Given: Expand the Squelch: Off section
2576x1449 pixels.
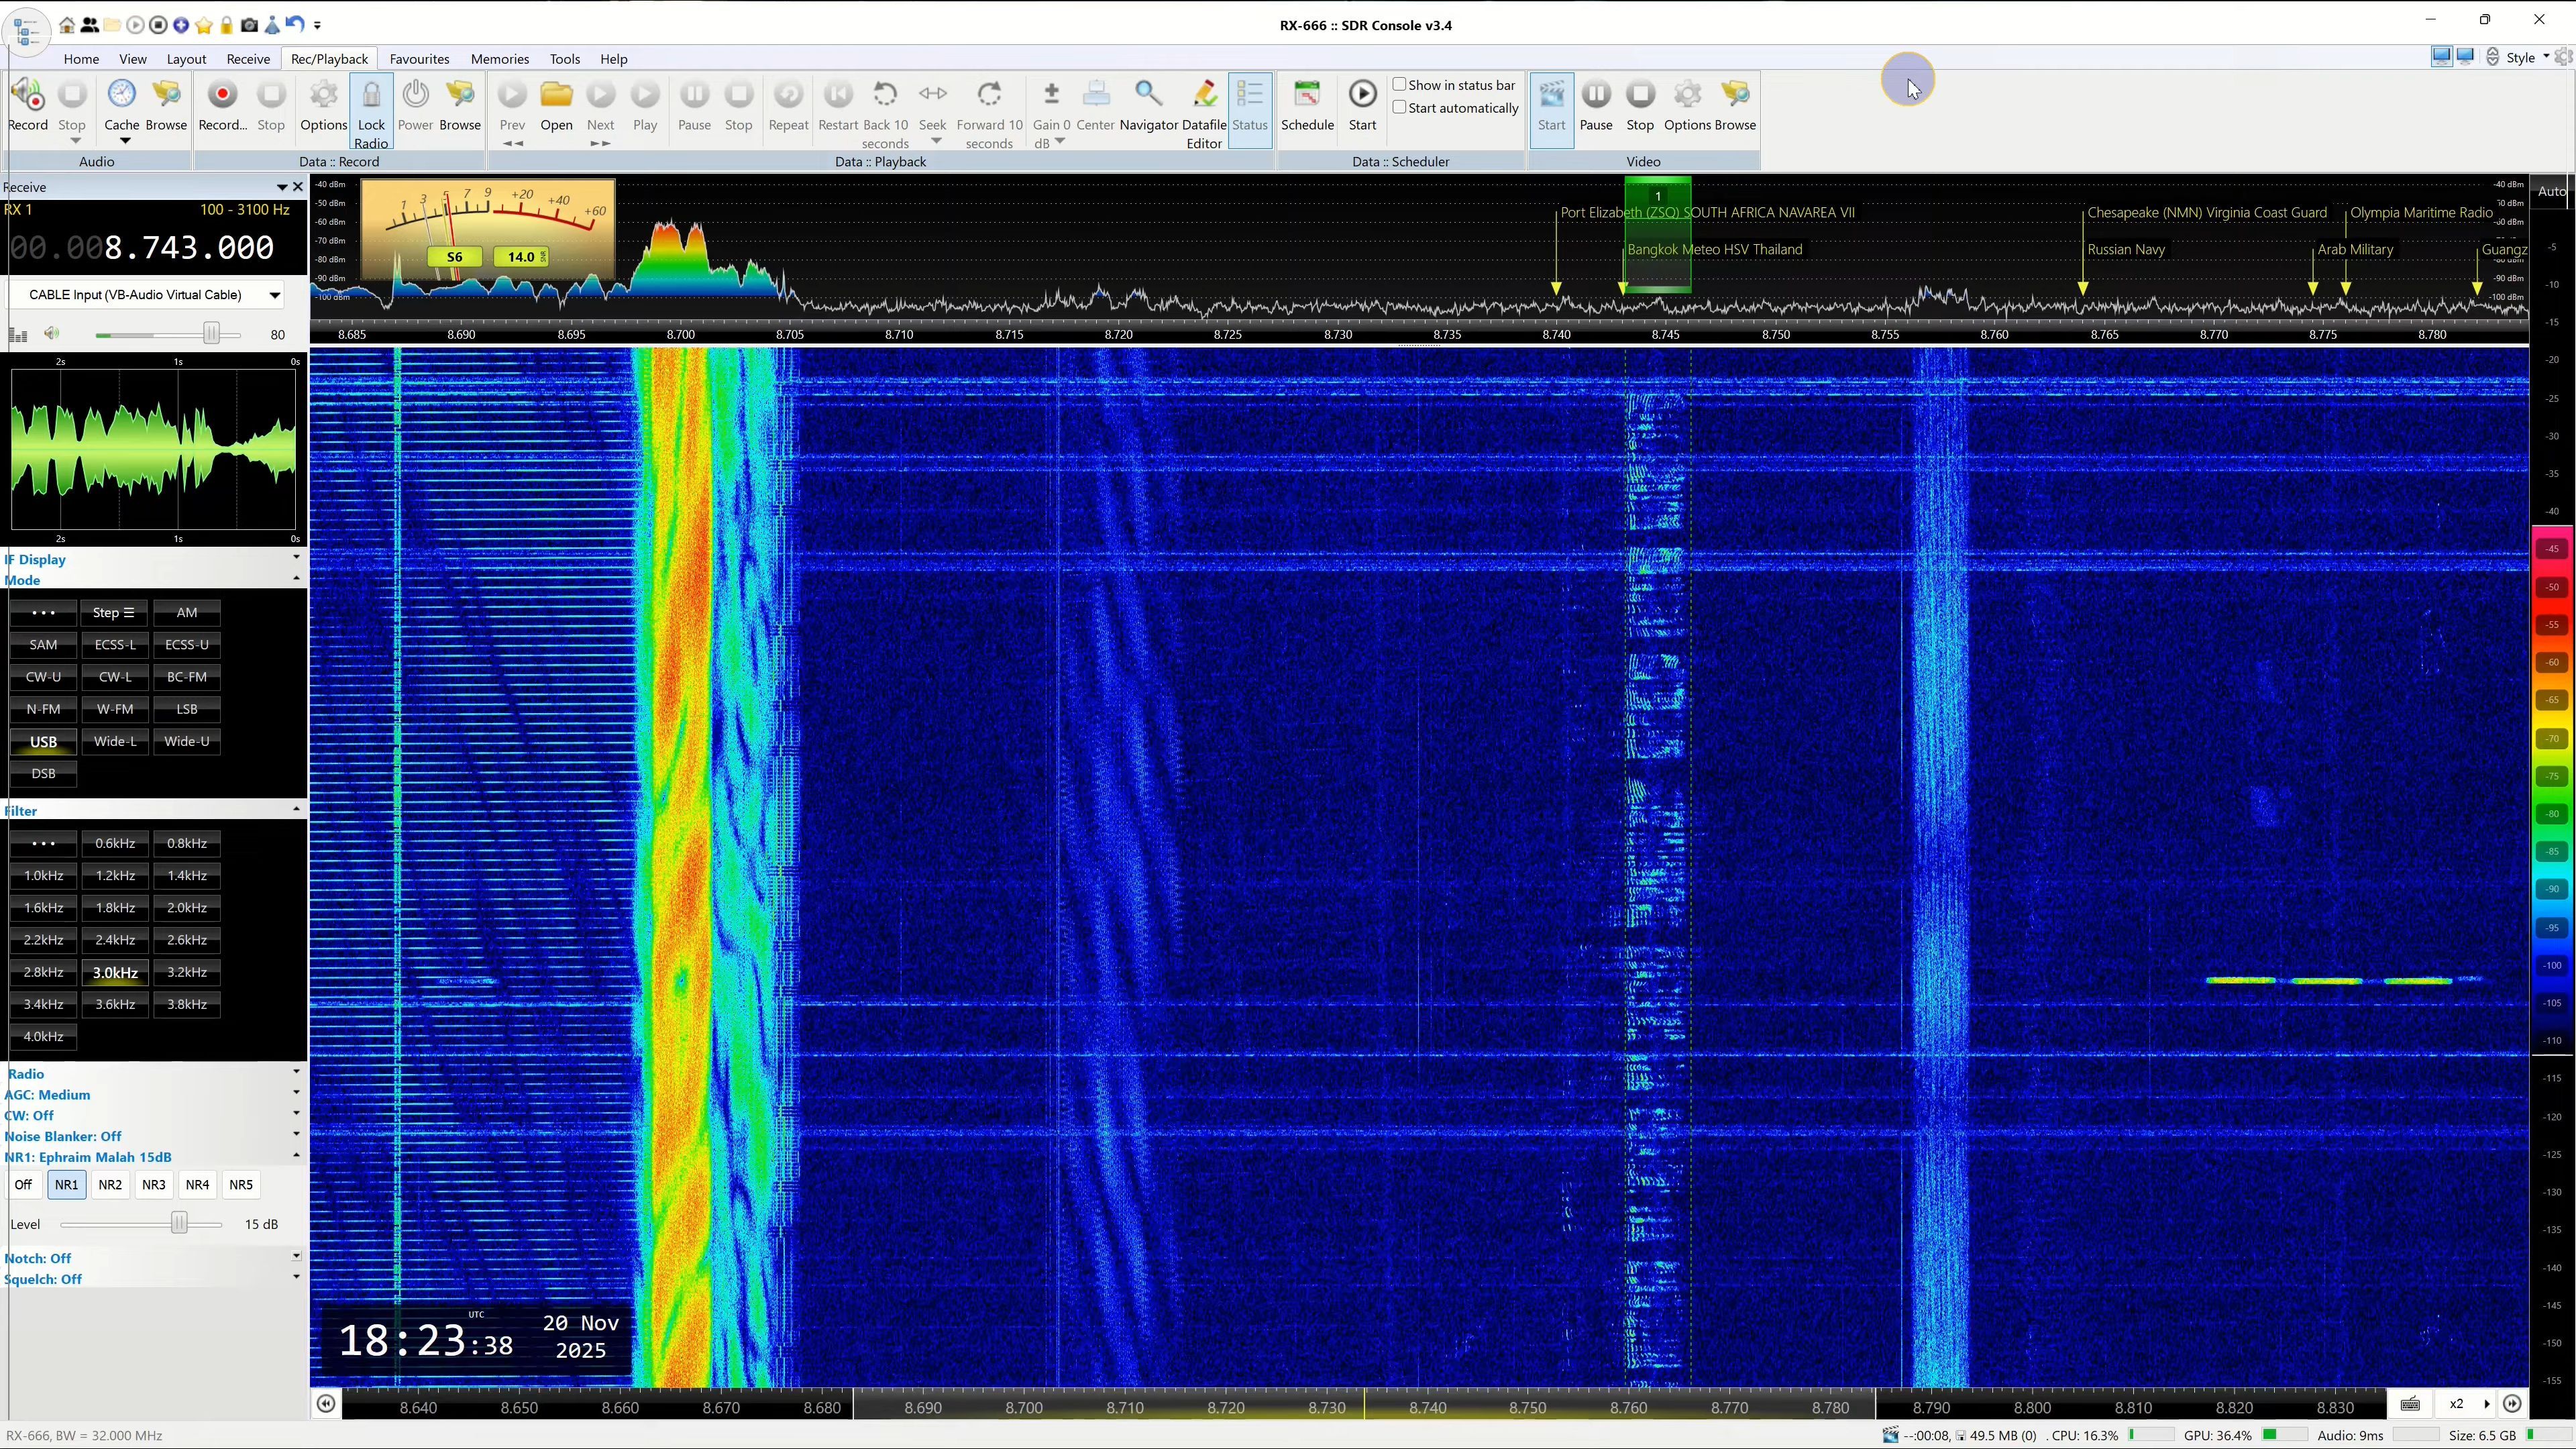Looking at the screenshot, I should point(296,1278).
